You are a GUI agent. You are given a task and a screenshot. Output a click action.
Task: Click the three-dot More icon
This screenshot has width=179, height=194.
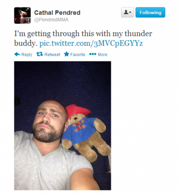click(x=93, y=54)
